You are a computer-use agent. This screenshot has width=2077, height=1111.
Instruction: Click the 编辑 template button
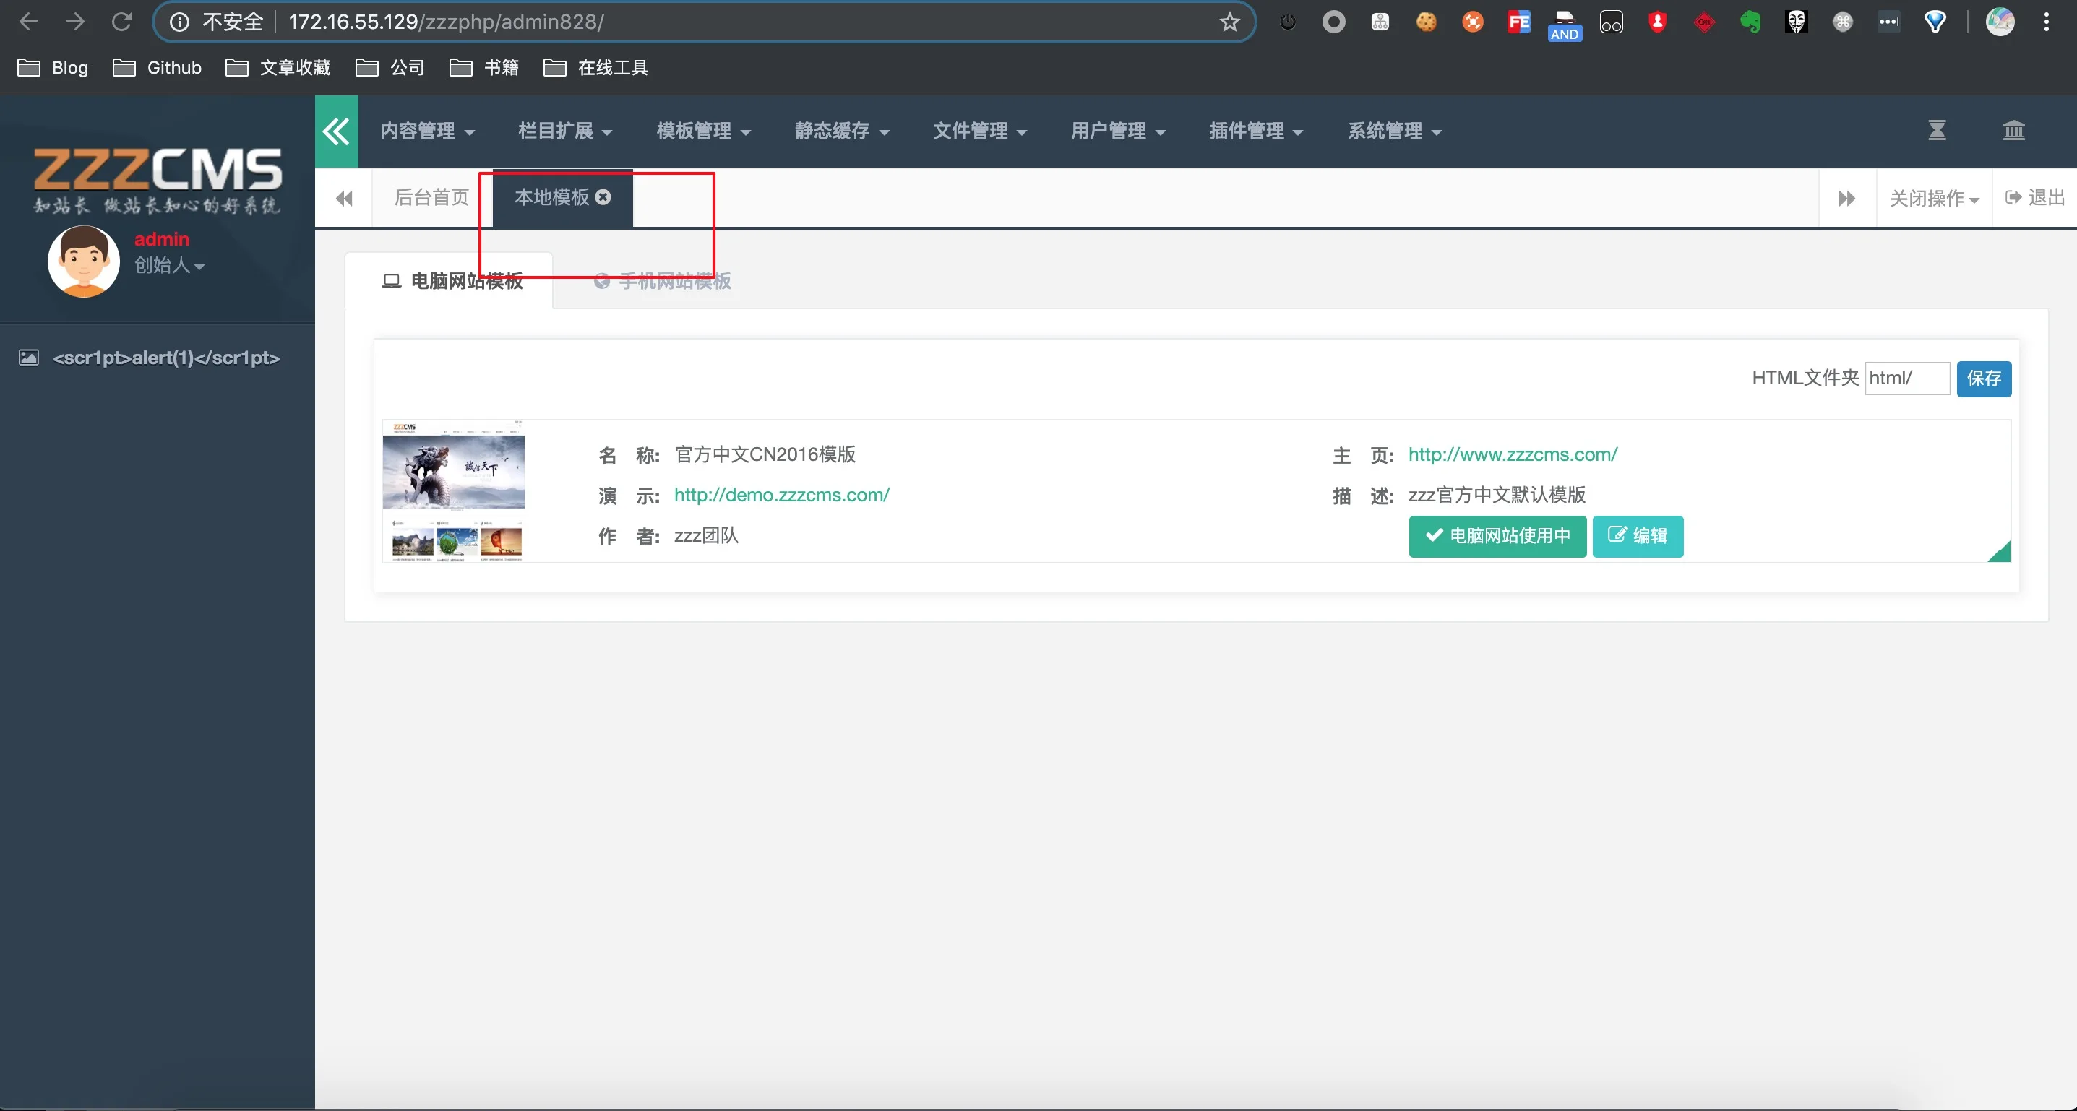tap(1638, 536)
